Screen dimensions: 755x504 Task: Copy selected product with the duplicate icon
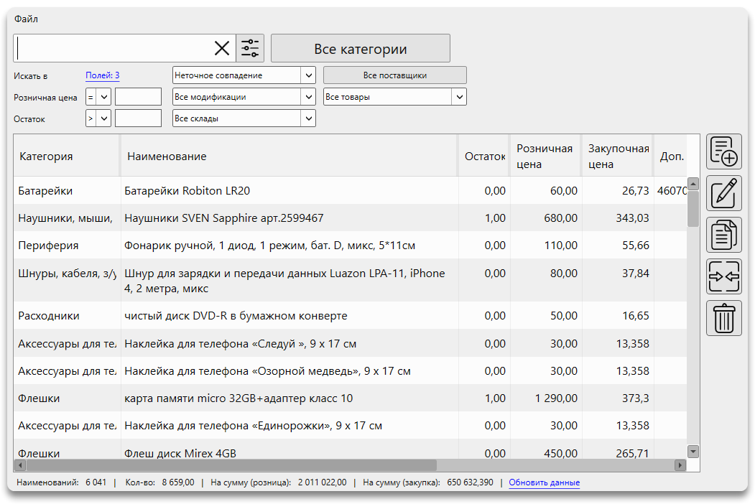click(x=723, y=235)
